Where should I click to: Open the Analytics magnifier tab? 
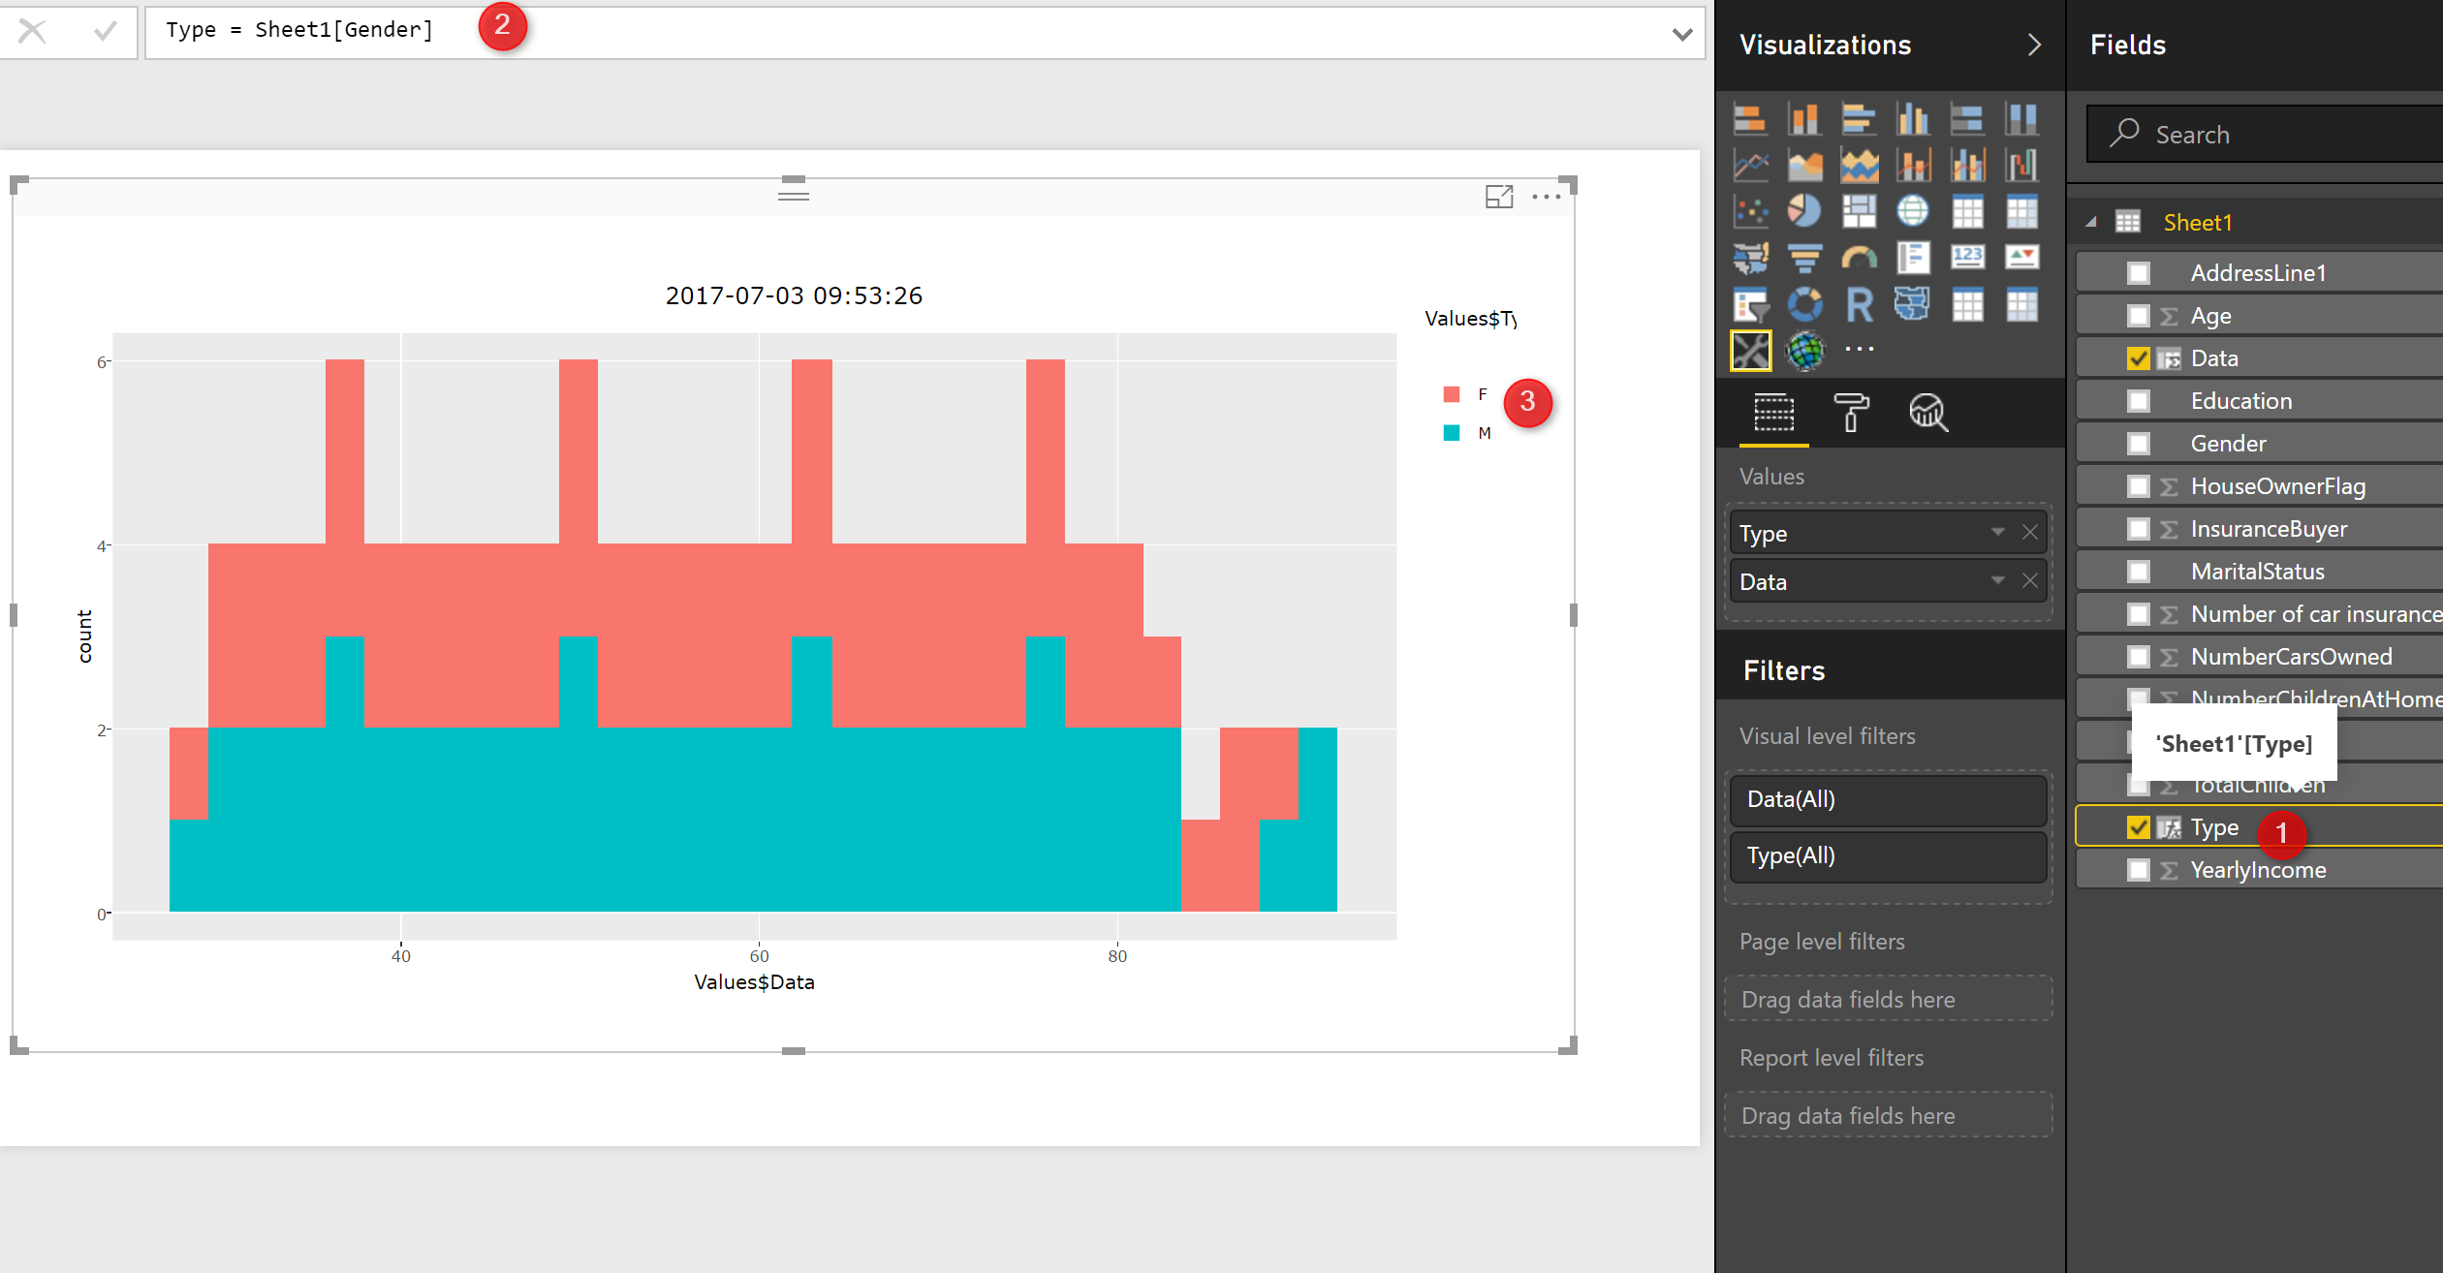(1927, 413)
